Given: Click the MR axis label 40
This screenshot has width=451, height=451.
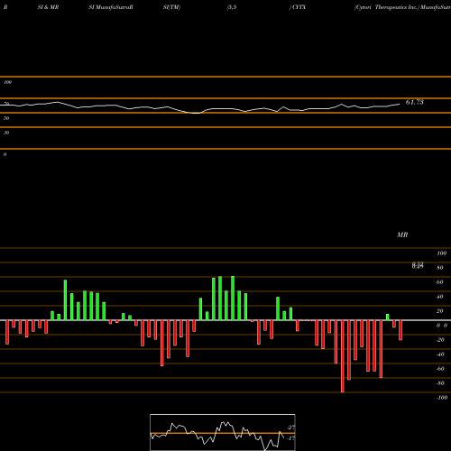Looking at the screenshot, I should [440, 297].
